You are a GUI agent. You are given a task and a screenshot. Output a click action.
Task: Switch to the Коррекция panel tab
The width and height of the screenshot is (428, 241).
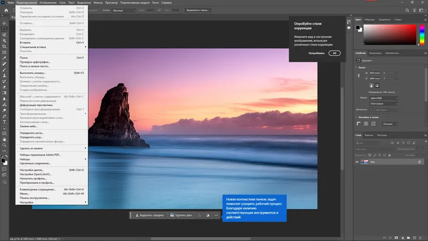375,53
